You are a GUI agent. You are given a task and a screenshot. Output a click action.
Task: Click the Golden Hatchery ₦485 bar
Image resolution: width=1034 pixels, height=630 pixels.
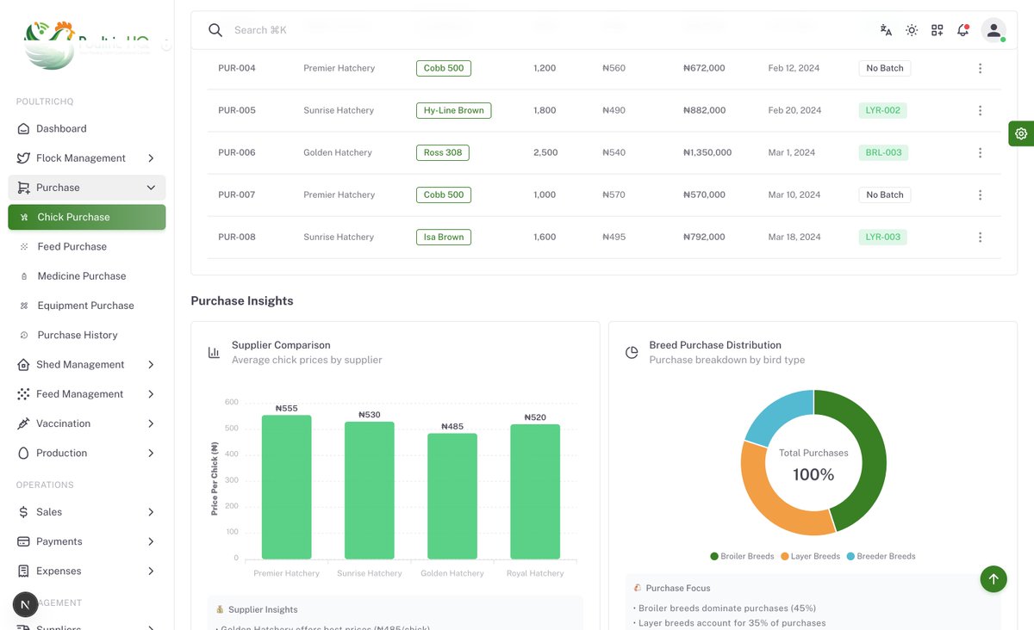click(452, 496)
